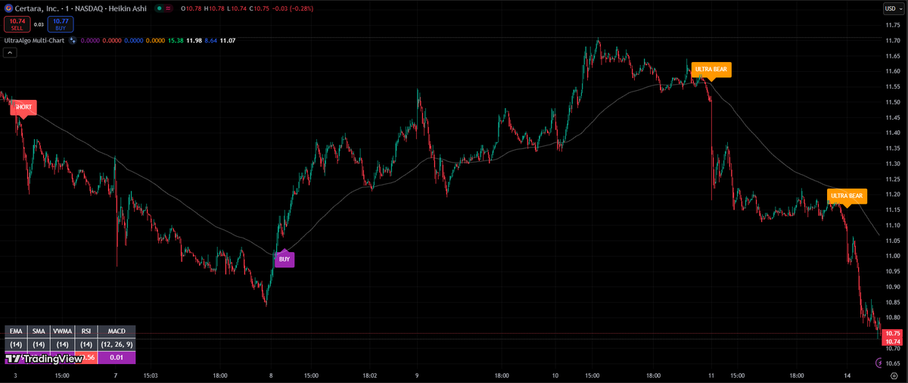
Task: Select the UltraAlgo Multi-Chart indicator title
Action: click(x=33, y=40)
